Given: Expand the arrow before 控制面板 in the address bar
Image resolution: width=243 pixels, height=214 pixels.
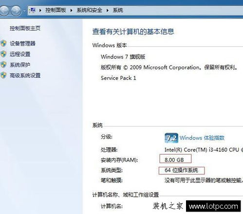Looking at the screenshot, I should click(40, 10).
